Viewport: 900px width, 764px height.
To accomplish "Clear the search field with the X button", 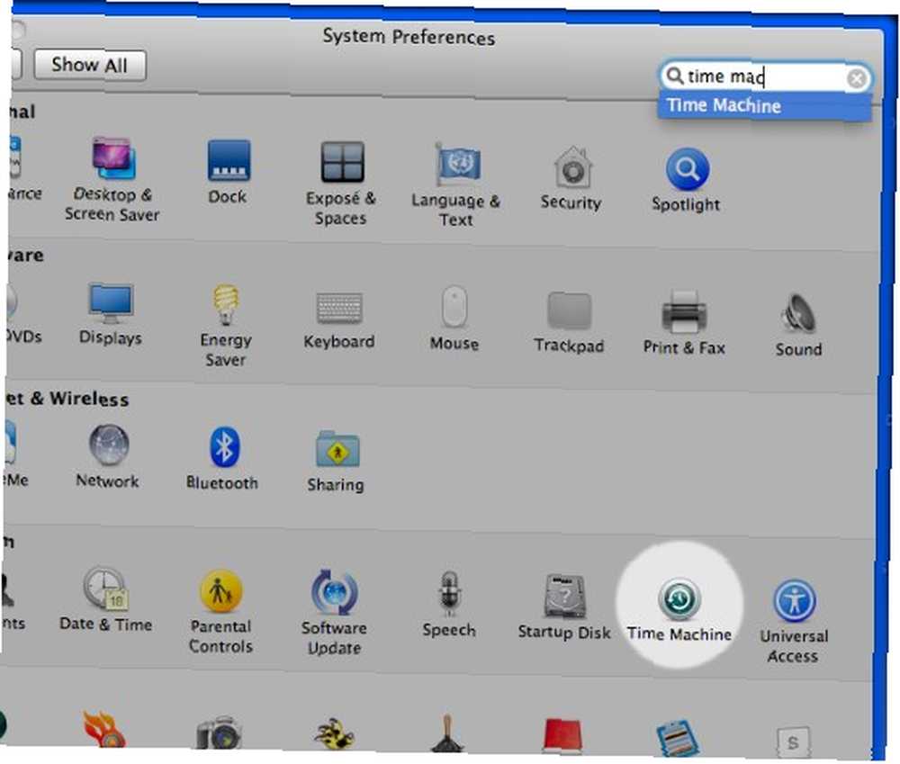I will [857, 78].
